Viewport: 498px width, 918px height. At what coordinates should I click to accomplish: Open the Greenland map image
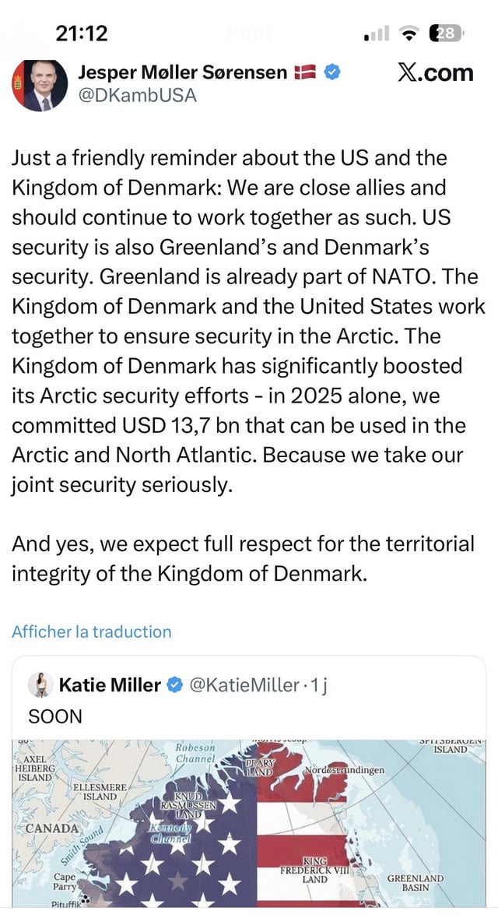249,821
